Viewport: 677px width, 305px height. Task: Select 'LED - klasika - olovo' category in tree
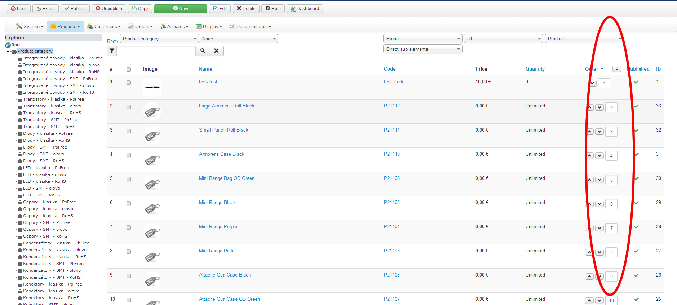pos(44,174)
